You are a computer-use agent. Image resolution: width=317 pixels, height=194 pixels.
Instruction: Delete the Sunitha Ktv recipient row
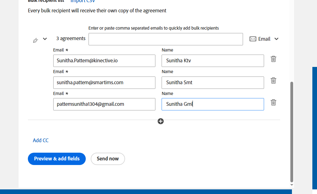[x=273, y=59]
